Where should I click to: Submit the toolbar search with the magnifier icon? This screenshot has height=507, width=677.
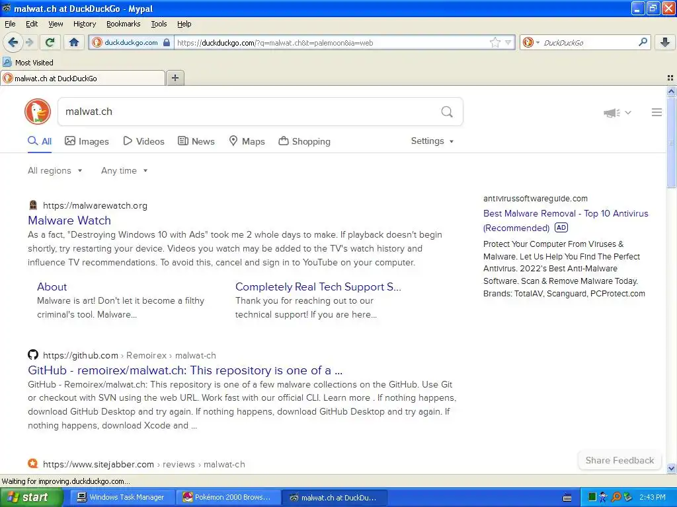(643, 42)
